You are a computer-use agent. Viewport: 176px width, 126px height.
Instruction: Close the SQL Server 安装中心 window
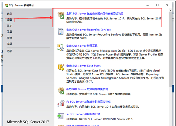click(167, 5)
